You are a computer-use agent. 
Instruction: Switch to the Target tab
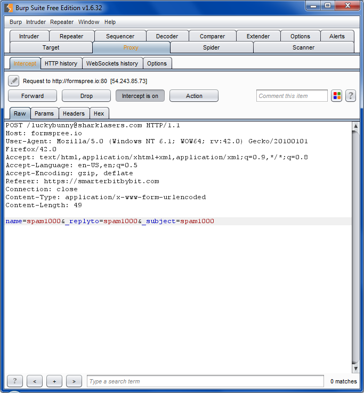click(x=51, y=47)
